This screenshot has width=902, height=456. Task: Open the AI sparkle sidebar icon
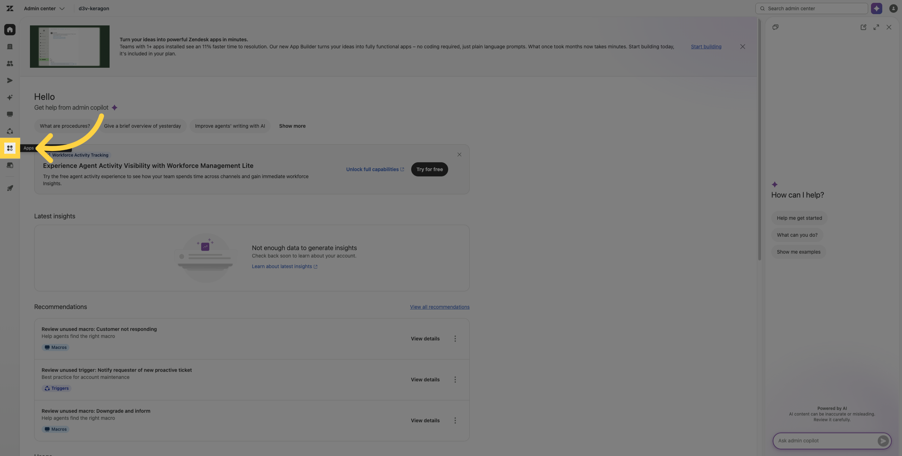(10, 97)
